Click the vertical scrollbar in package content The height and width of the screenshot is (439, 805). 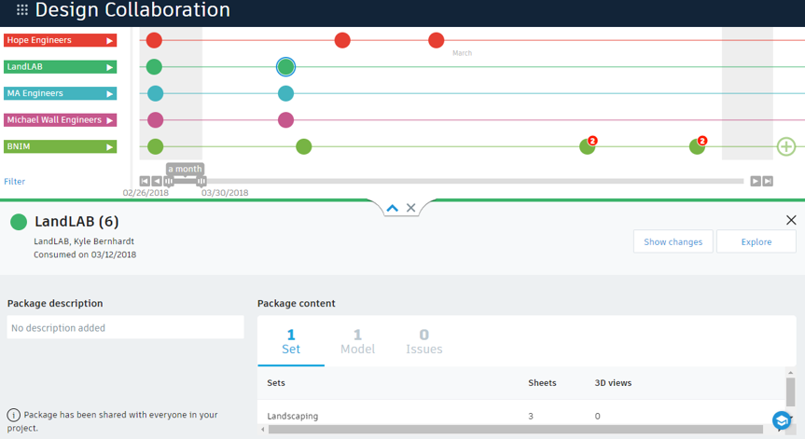pyautogui.click(x=791, y=391)
